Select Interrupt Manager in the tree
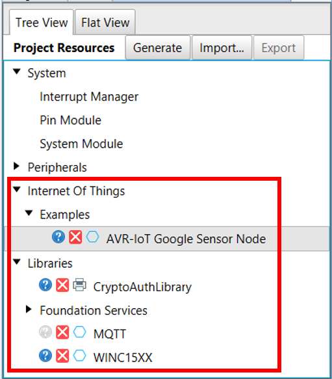The height and width of the screenshot is (379, 332). tap(89, 97)
